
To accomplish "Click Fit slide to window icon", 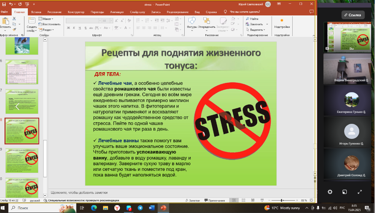I will pos(311,200).
